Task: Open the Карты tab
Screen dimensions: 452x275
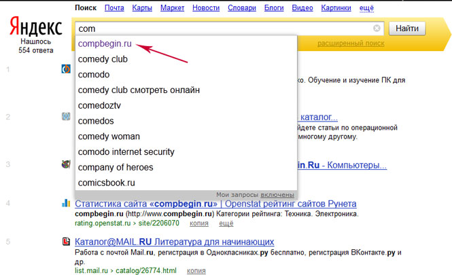Action: click(x=142, y=7)
